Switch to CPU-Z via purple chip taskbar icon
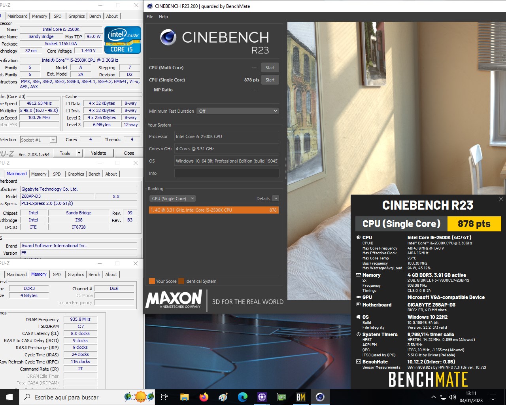The width and height of the screenshot is (506, 405). tap(262, 397)
